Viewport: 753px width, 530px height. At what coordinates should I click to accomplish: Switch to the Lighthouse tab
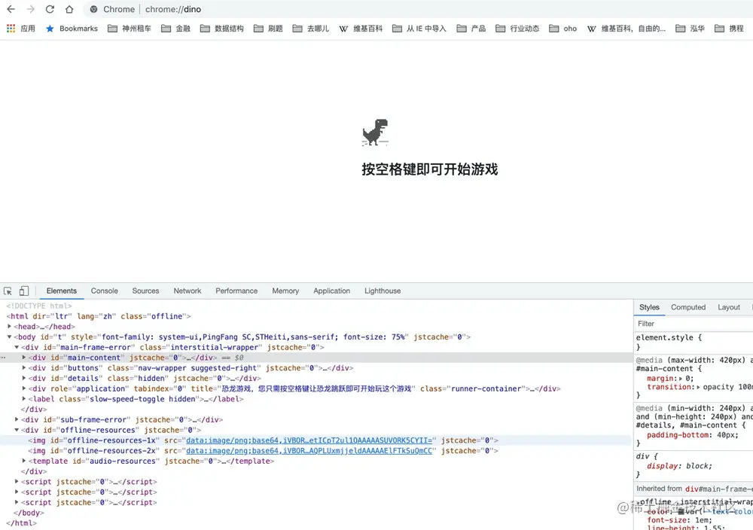click(383, 291)
